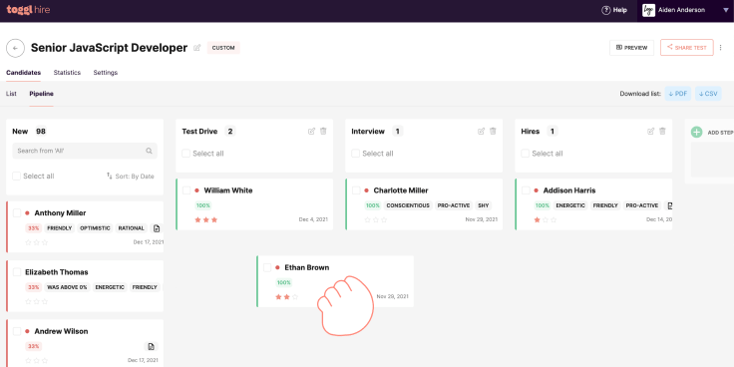
Task: Check Select all in Interview column
Action: pos(355,154)
